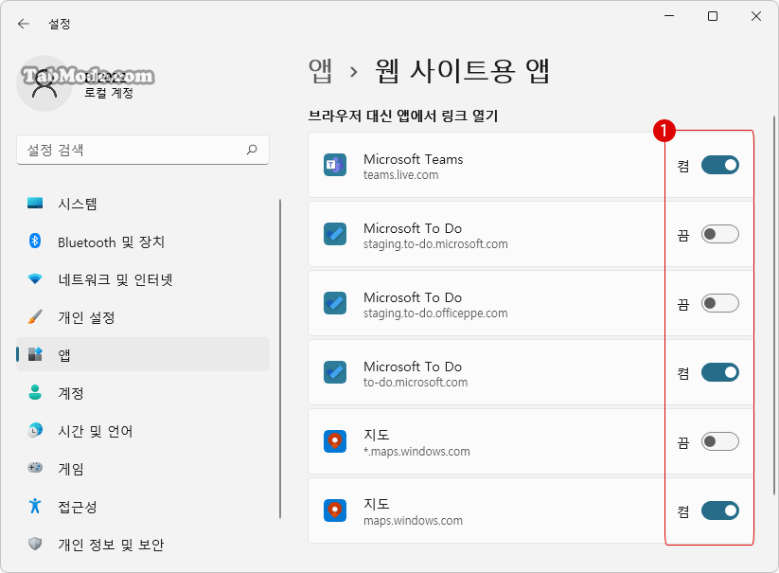Click the 지도 icon for *.maps.windows.com
779x573 pixels.
point(335,441)
